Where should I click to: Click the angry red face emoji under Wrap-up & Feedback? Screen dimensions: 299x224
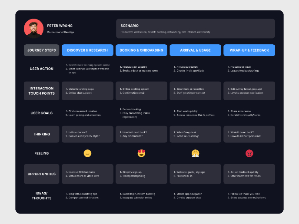click(x=249, y=153)
